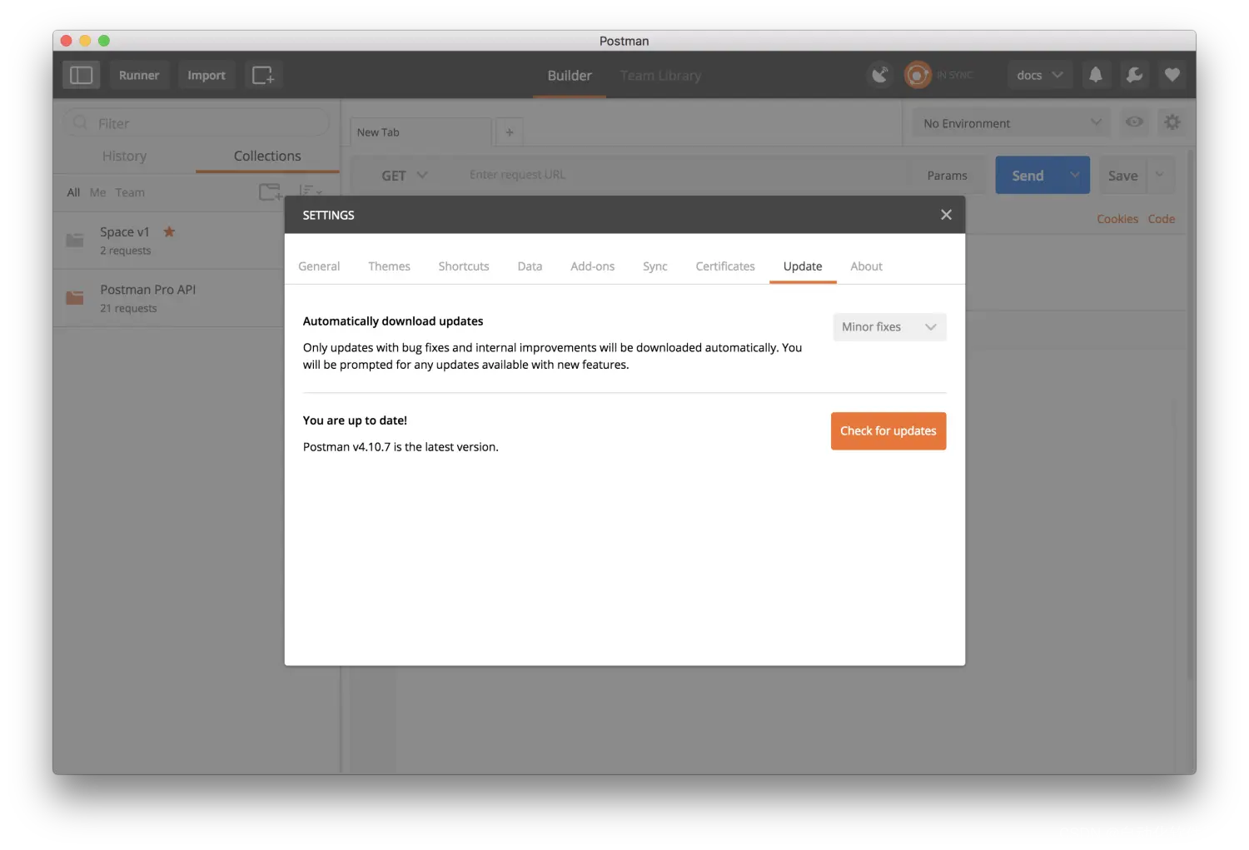Image resolution: width=1249 pixels, height=850 pixels.
Task: Select the History sidebar tab
Action: pyautogui.click(x=124, y=156)
